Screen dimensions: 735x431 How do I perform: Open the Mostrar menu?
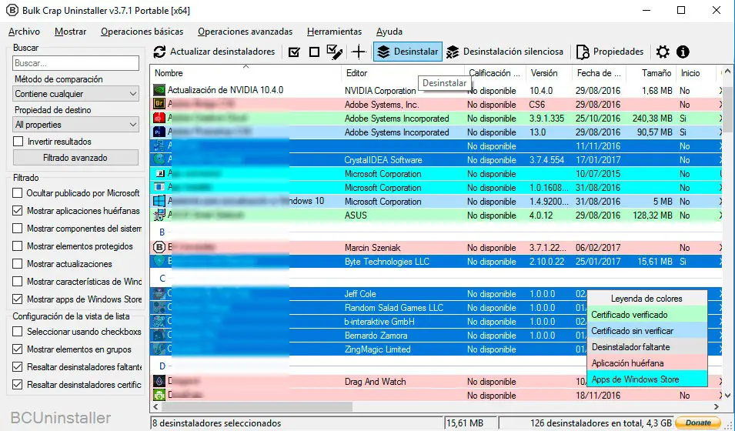70,32
